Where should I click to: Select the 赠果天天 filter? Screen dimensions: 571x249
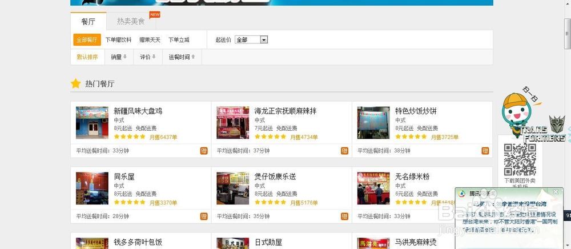[150, 39]
